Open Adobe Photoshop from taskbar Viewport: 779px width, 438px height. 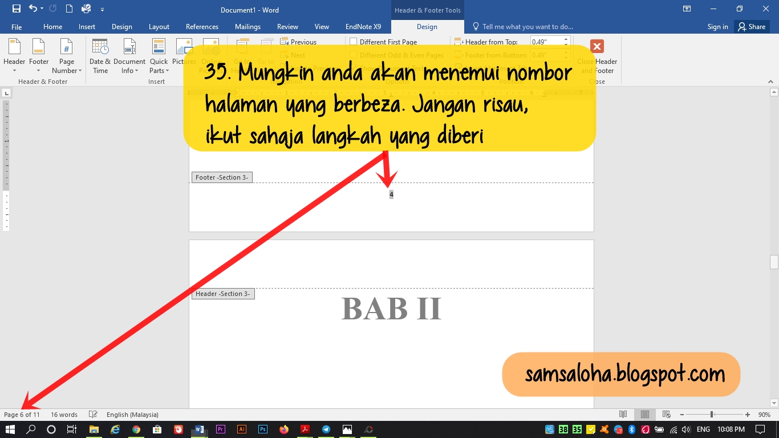[262, 429]
